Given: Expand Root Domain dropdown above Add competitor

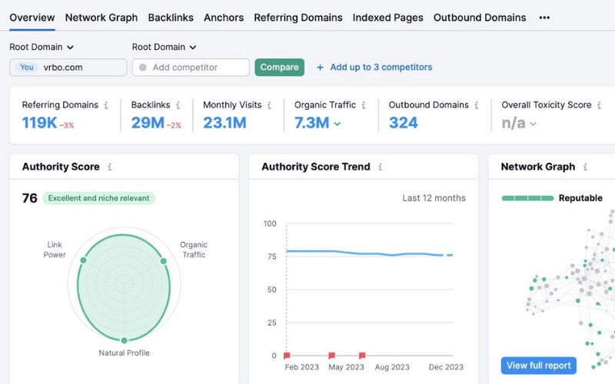Looking at the screenshot, I should (x=164, y=47).
